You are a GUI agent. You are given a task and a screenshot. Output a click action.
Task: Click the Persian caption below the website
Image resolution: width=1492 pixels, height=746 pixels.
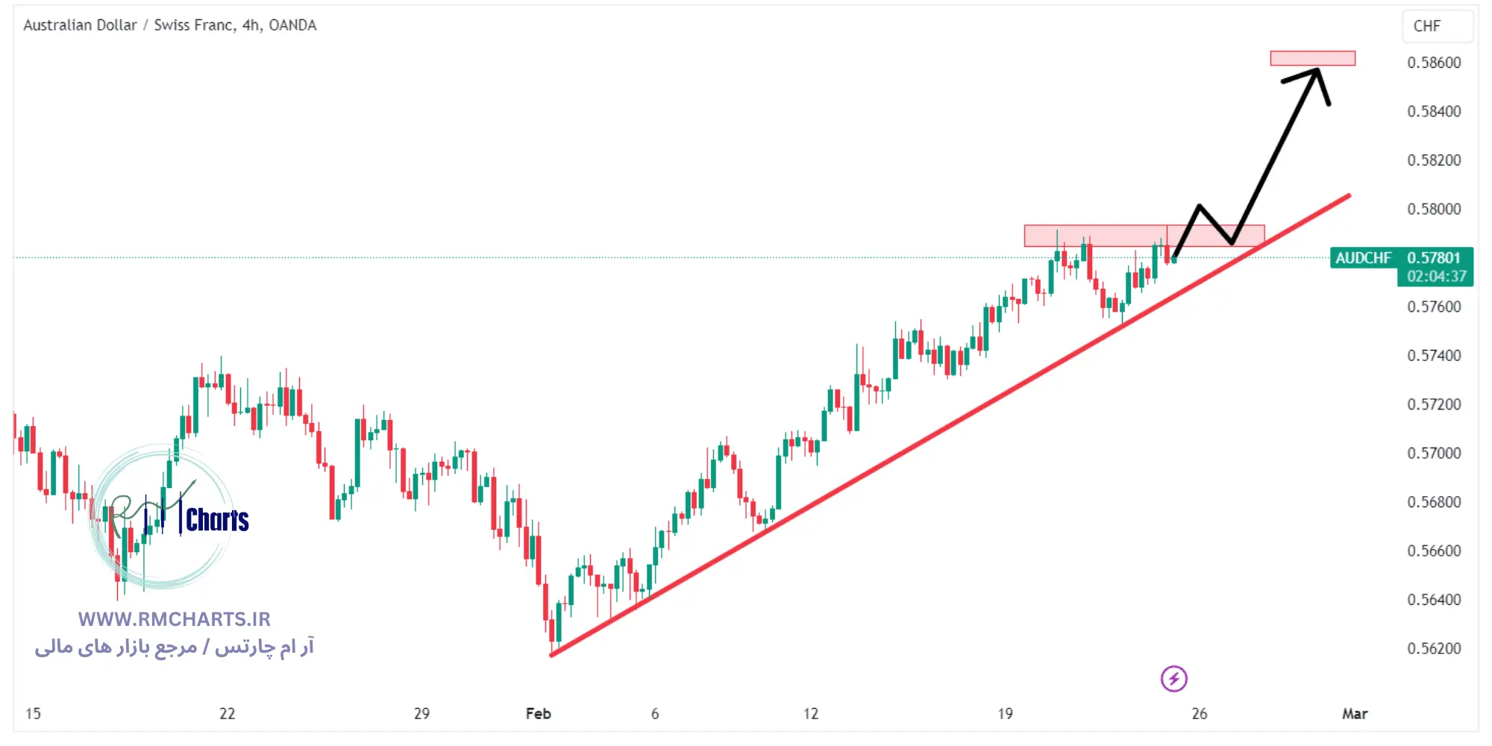[x=174, y=647]
